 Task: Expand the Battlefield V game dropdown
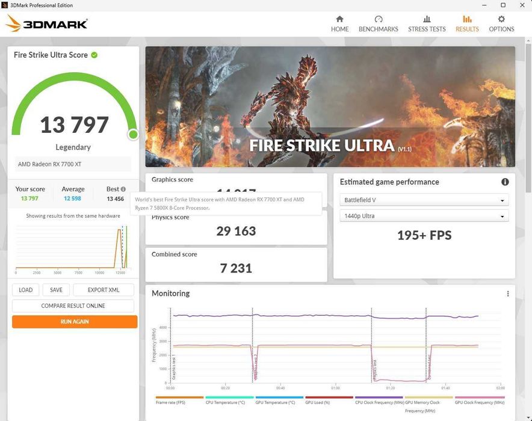click(424, 200)
